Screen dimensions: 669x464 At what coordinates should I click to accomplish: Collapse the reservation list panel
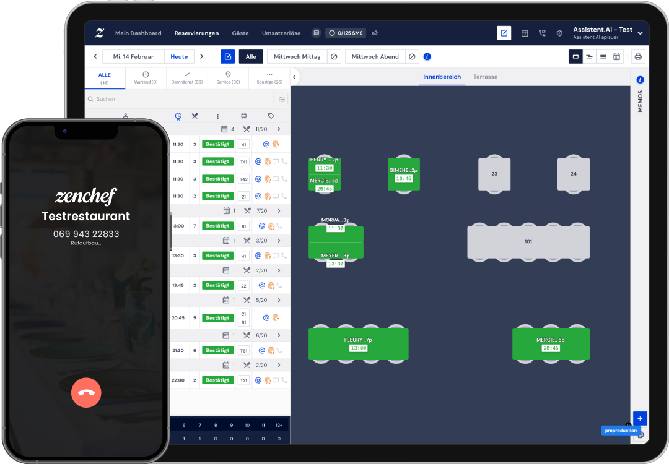295,77
